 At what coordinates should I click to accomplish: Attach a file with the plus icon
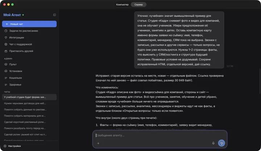pos(98,143)
